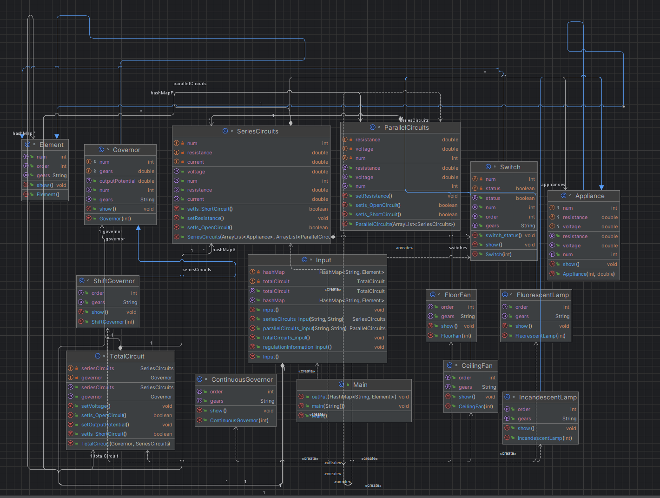
Task: Click the Main class header icon
Action: (x=342, y=385)
